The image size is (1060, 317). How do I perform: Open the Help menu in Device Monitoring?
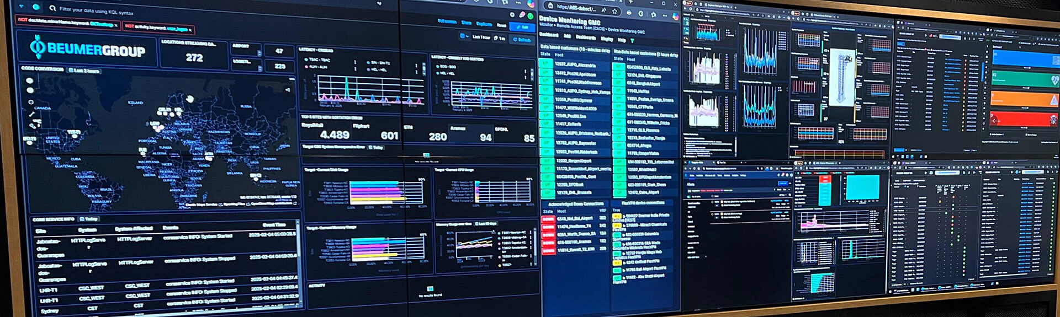(x=622, y=40)
